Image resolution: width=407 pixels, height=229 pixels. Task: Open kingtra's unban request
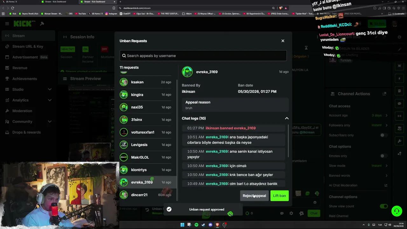point(146,94)
